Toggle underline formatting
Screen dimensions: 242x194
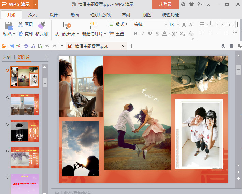(150, 34)
